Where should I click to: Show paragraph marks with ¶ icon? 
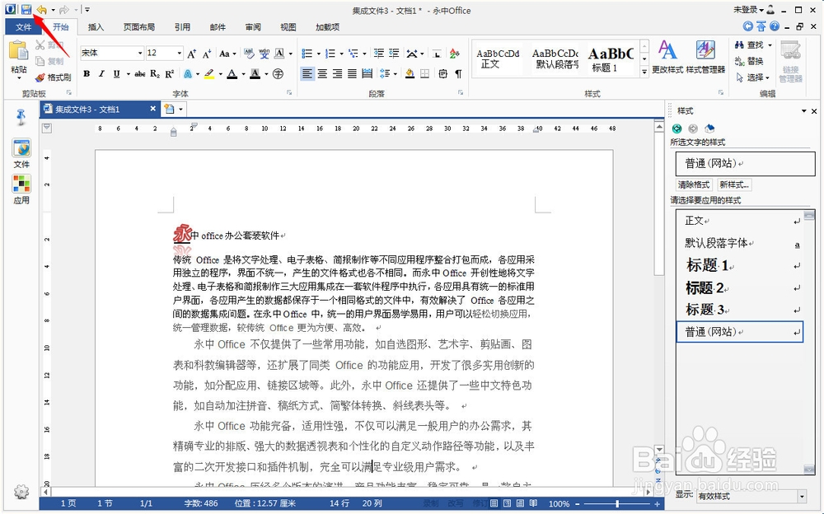point(458,74)
